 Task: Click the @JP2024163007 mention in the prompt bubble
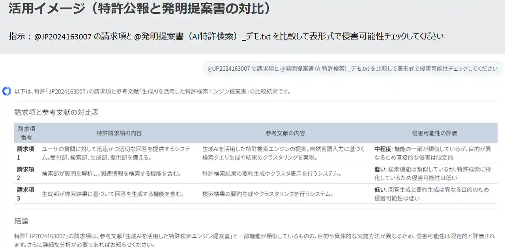coord(228,68)
